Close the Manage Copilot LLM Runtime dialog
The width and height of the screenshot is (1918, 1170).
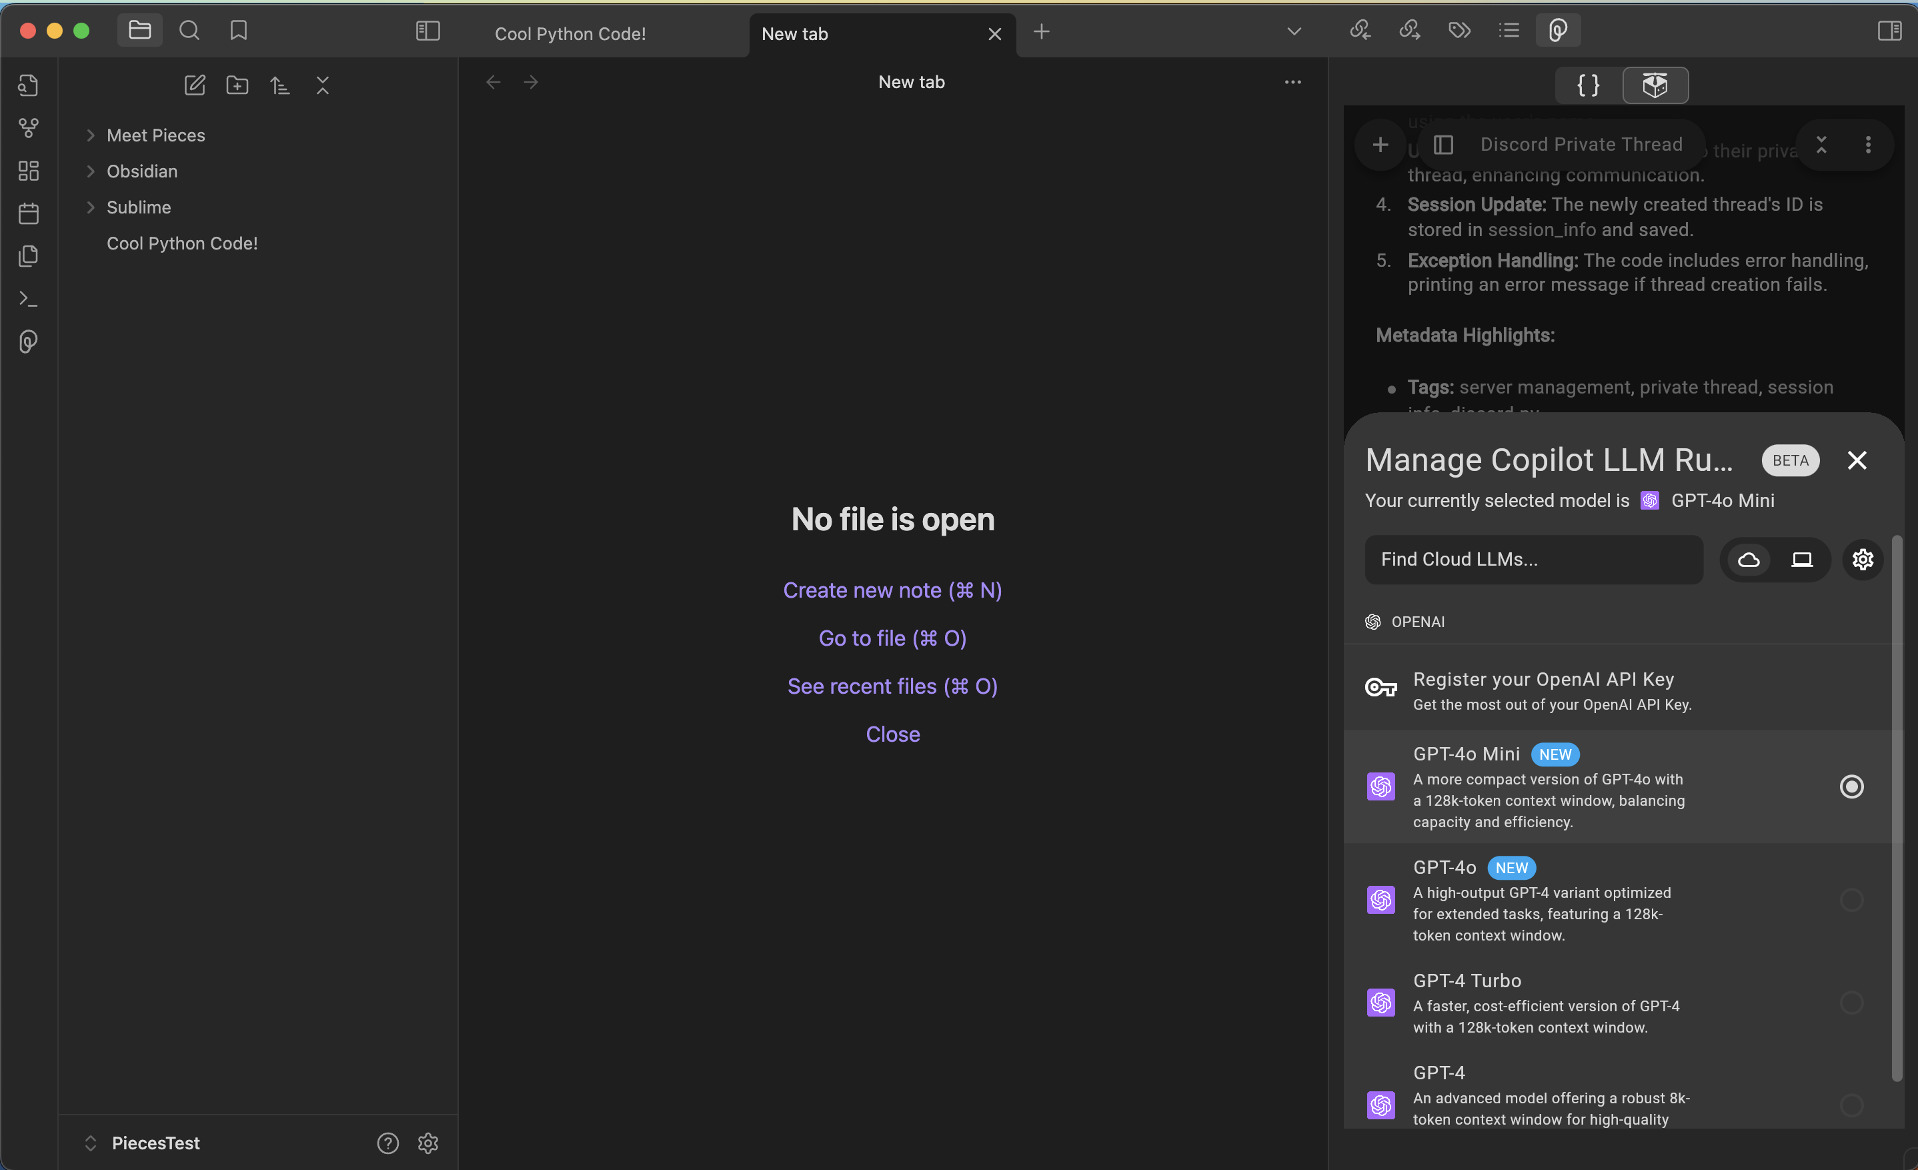(1857, 460)
